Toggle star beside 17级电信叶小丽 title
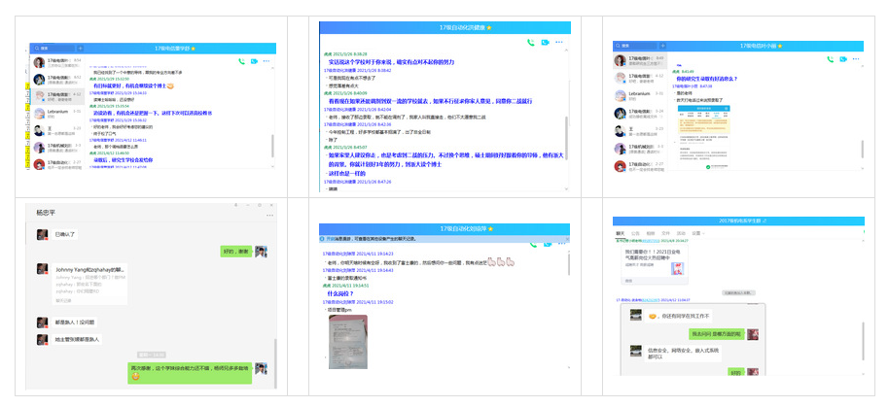This screenshot has width=889, height=407. tap(776, 45)
